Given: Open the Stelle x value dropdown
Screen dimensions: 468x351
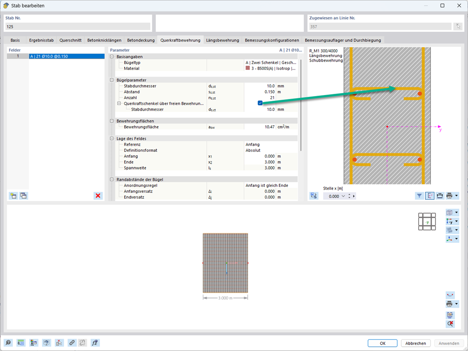Looking at the screenshot, I should click(343, 196).
